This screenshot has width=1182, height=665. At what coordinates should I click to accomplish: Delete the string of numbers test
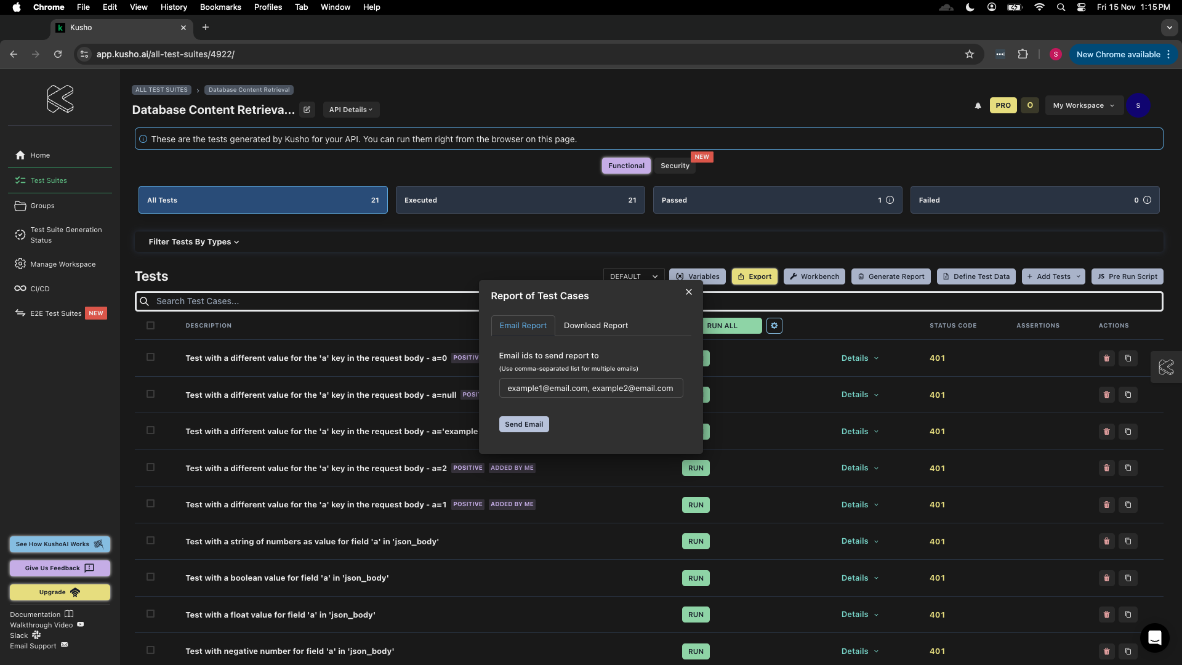[1106, 541]
